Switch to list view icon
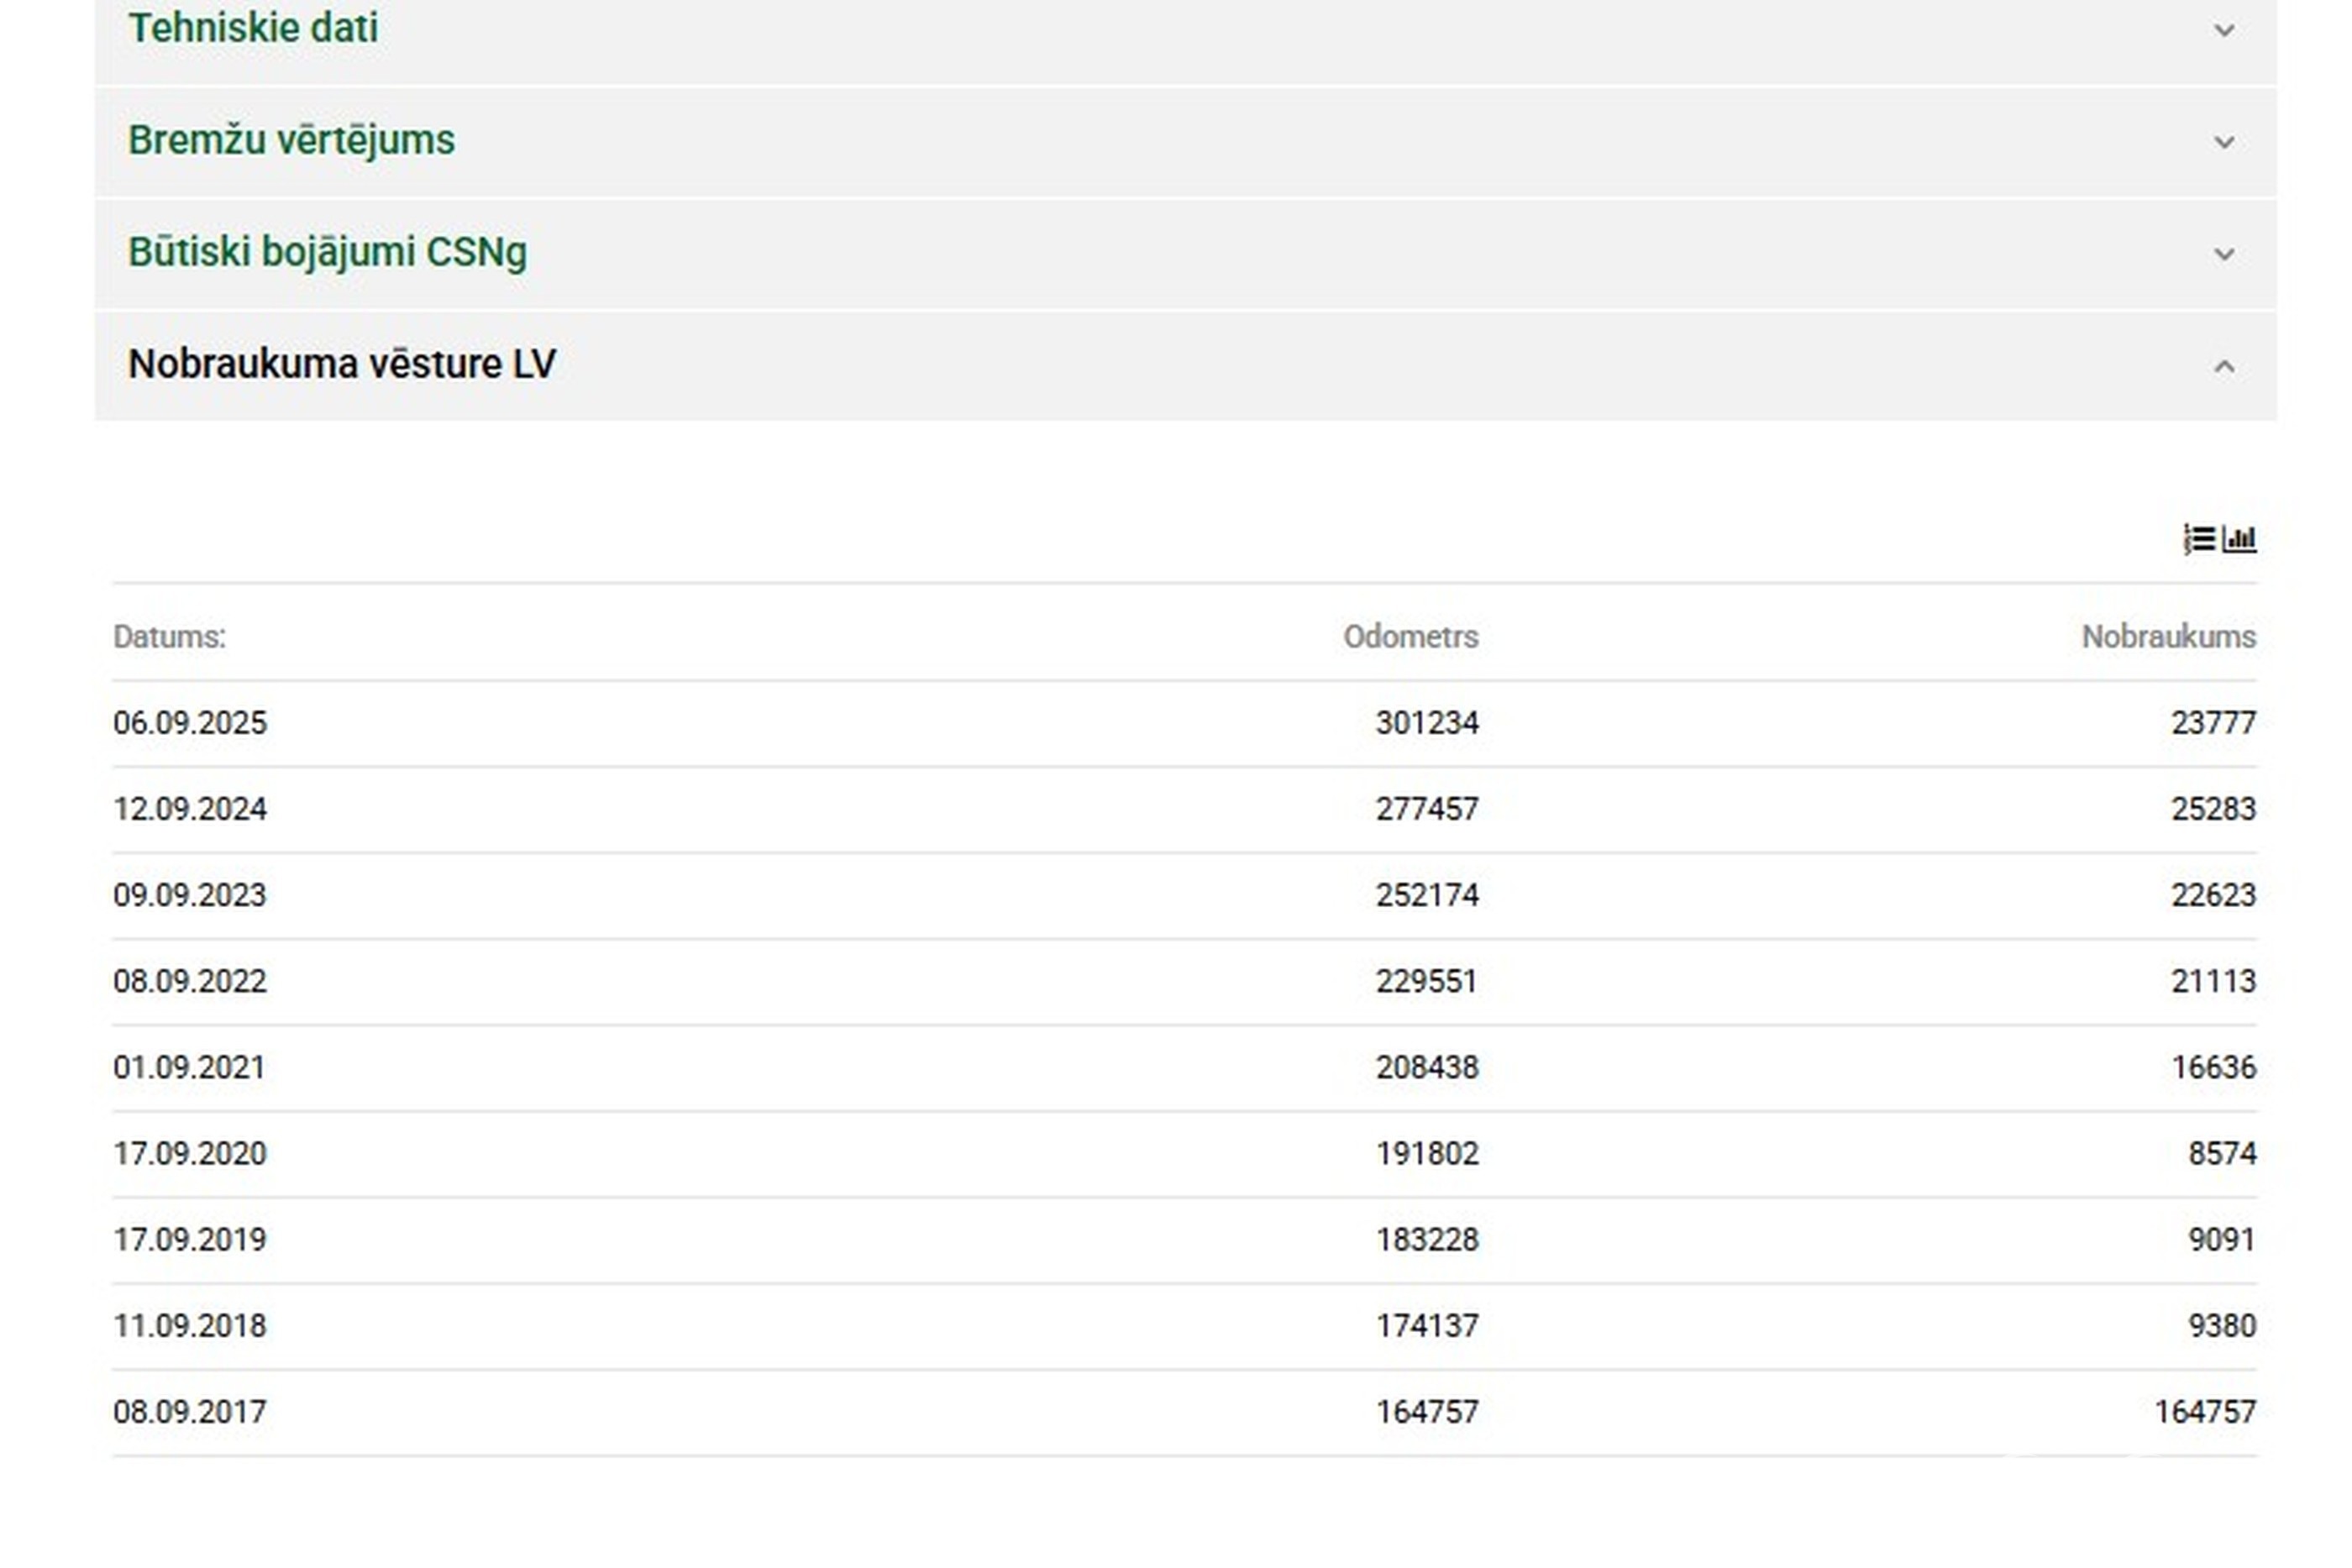 (x=2198, y=539)
